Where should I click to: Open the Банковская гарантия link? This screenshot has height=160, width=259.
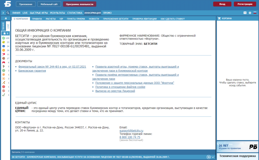click(32, 71)
